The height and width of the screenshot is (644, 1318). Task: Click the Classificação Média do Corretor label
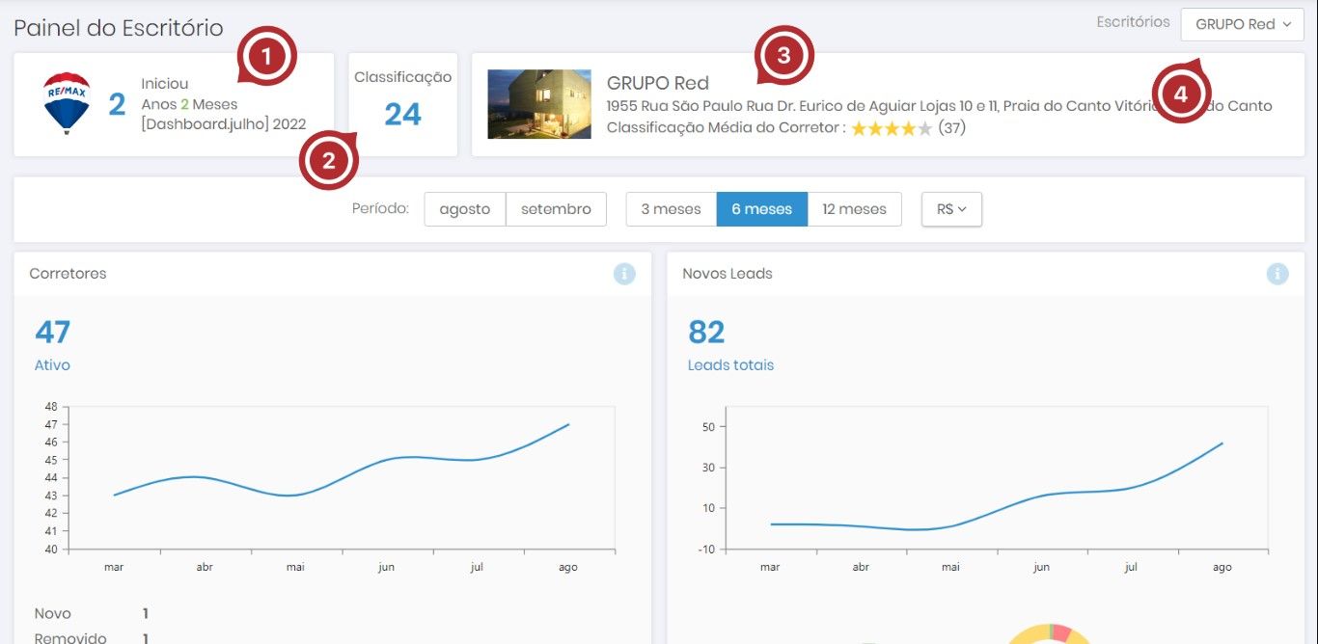tap(726, 128)
